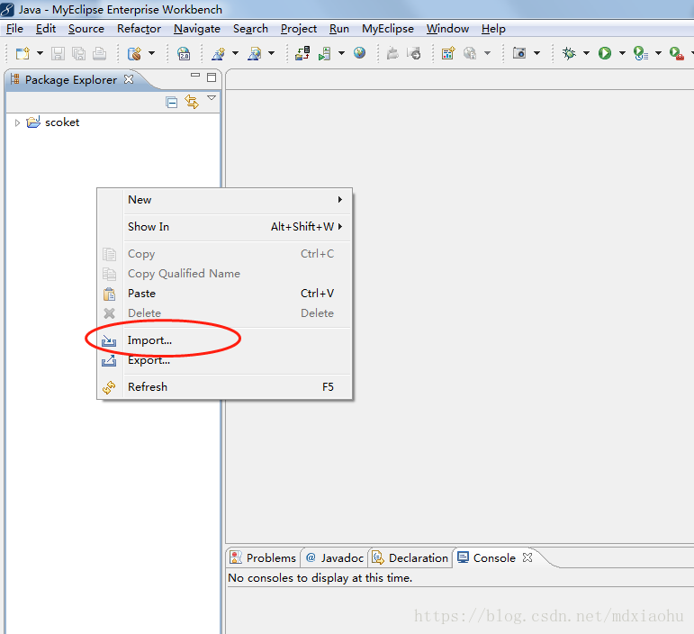This screenshot has height=634, width=694.
Task: Toggle Link with Editor in Package Explorer
Action: [192, 102]
